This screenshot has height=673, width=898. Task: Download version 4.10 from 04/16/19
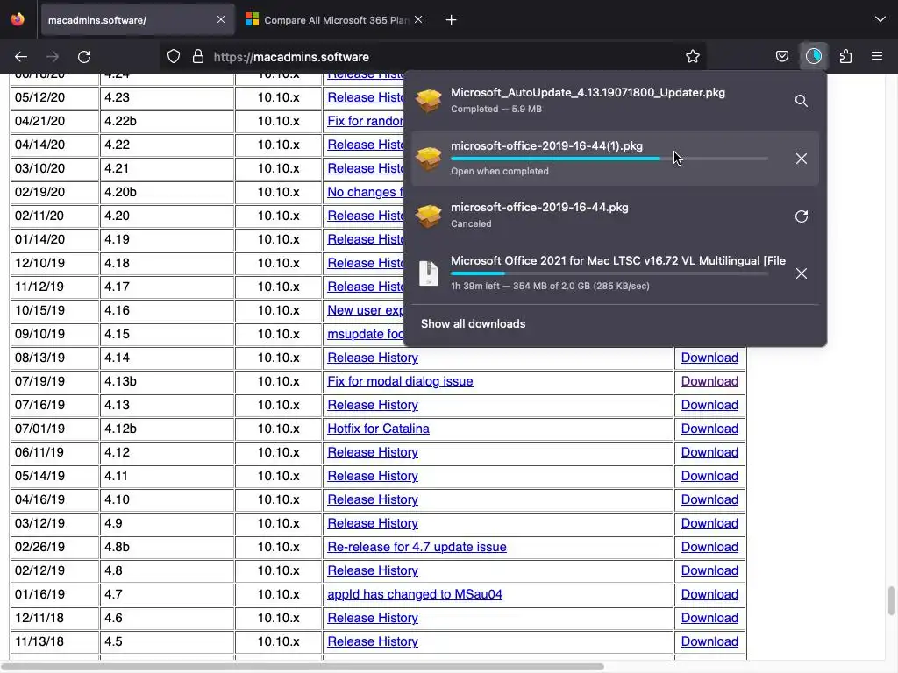709,499
